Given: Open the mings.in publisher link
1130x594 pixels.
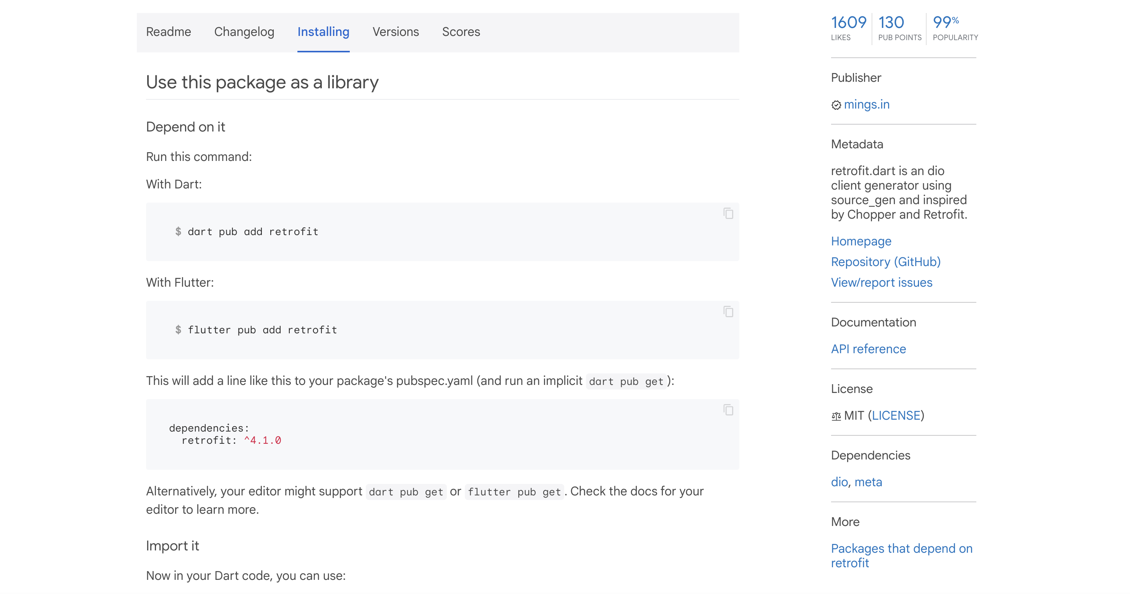Looking at the screenshot, I should (866, 104).
